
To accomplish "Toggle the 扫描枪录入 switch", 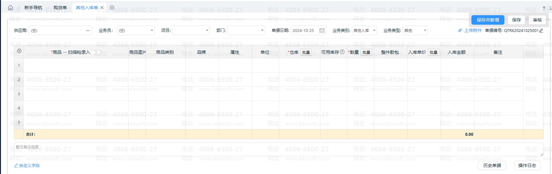I will tap(96, 53).
